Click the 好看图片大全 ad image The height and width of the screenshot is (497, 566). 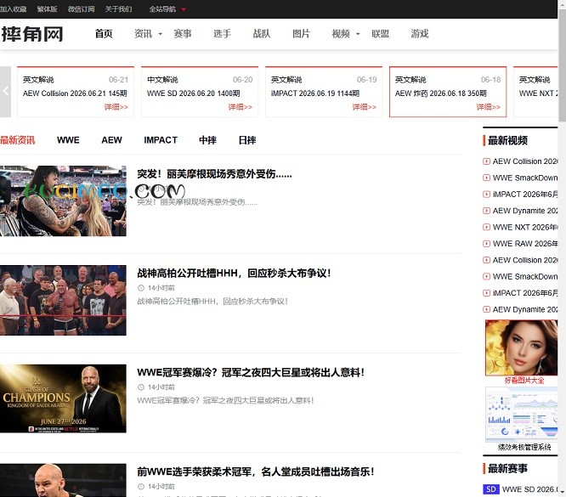click(x=521, y=348)
